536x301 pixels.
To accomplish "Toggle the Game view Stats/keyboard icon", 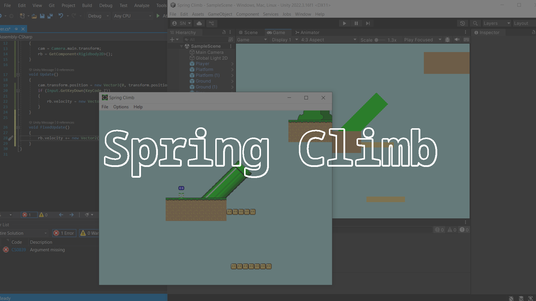I will click(x=466, y=40).
